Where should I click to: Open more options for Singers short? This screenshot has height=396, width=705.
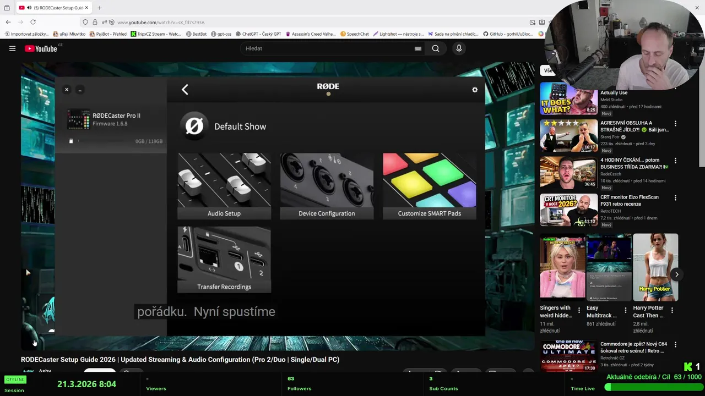[x=579, y=310]
